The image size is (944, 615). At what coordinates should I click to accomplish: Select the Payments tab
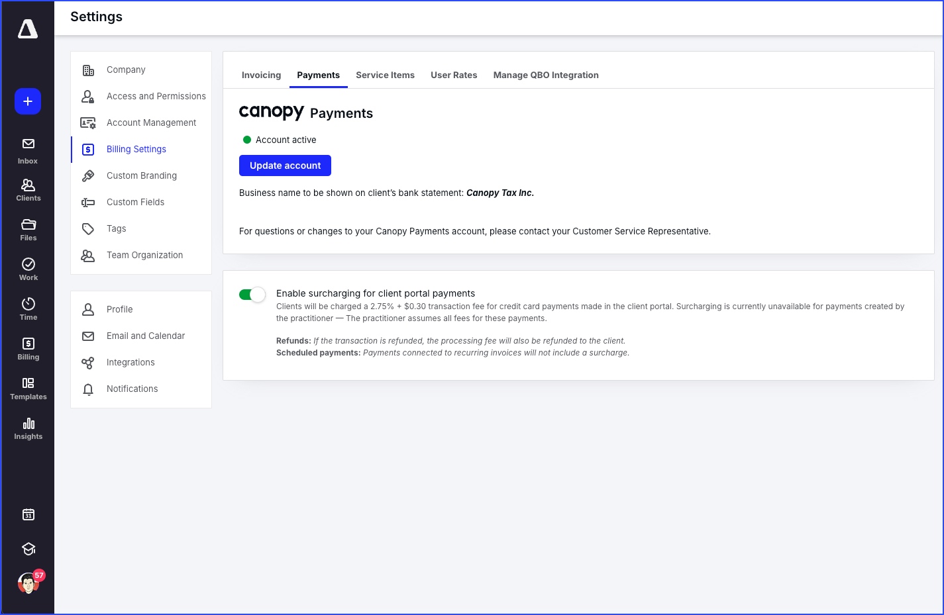pos(318,75)
